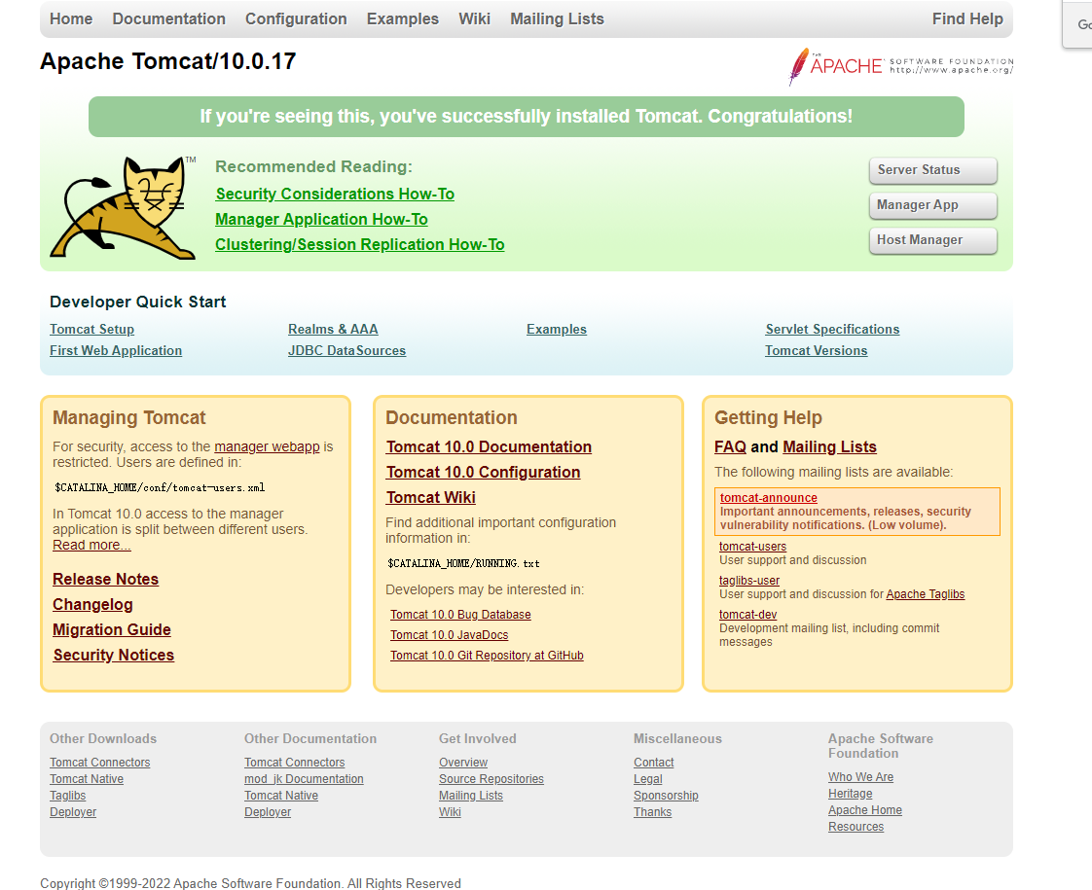Open Tomcat 10.0 JavaDocs link
Image resolution: width=1092 pixels, height=890 pixels.
click(450, 634)
